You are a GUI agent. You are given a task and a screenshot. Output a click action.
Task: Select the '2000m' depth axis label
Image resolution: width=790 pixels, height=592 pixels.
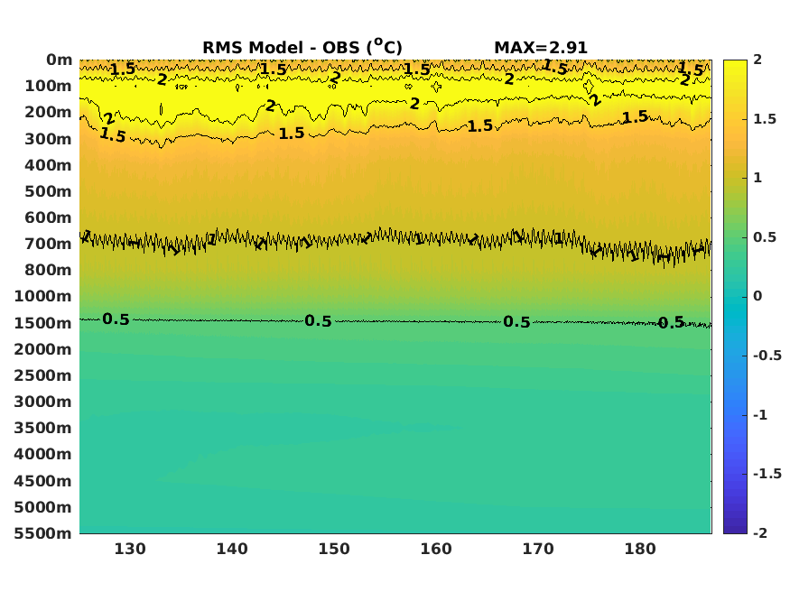pyautogui.click(x=42, y=349)
